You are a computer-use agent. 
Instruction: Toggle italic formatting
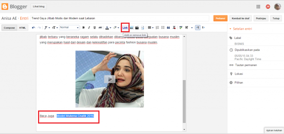89,27
